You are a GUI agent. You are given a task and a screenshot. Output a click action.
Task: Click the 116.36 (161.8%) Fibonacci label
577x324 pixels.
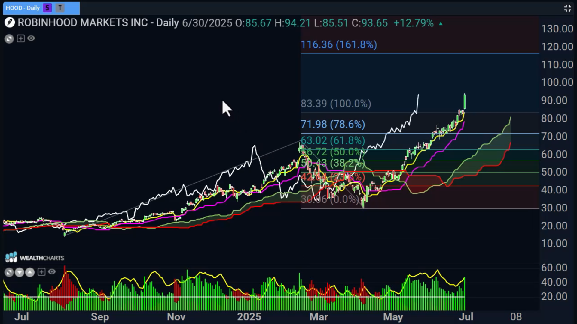[339, 45]
